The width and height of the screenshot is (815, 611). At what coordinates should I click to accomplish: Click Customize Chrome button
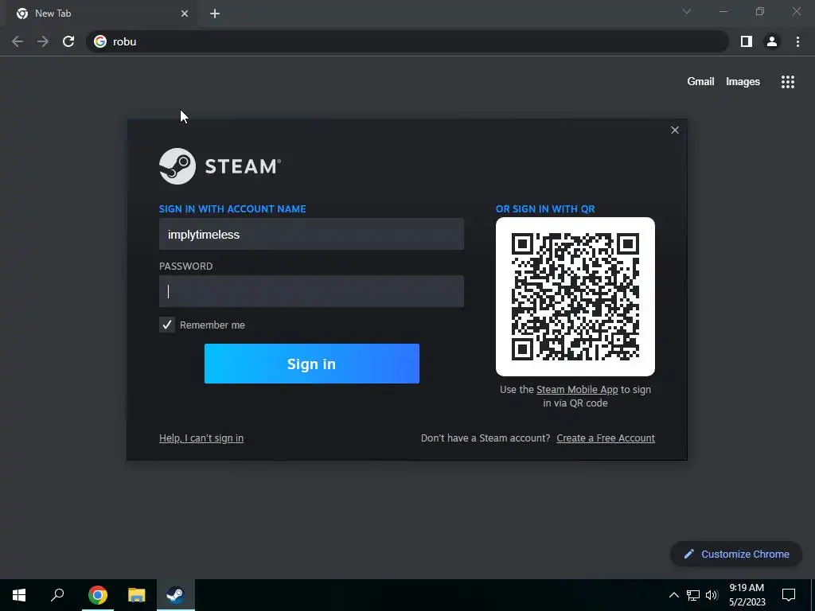point(736,554)
